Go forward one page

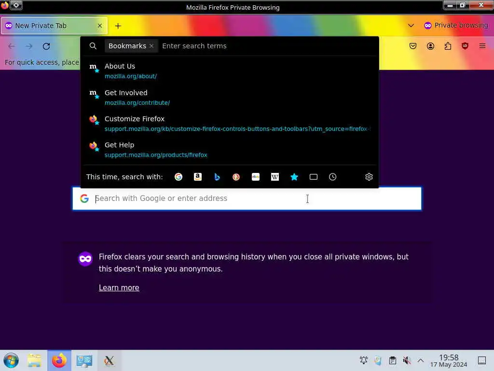(x=29, y=46)
